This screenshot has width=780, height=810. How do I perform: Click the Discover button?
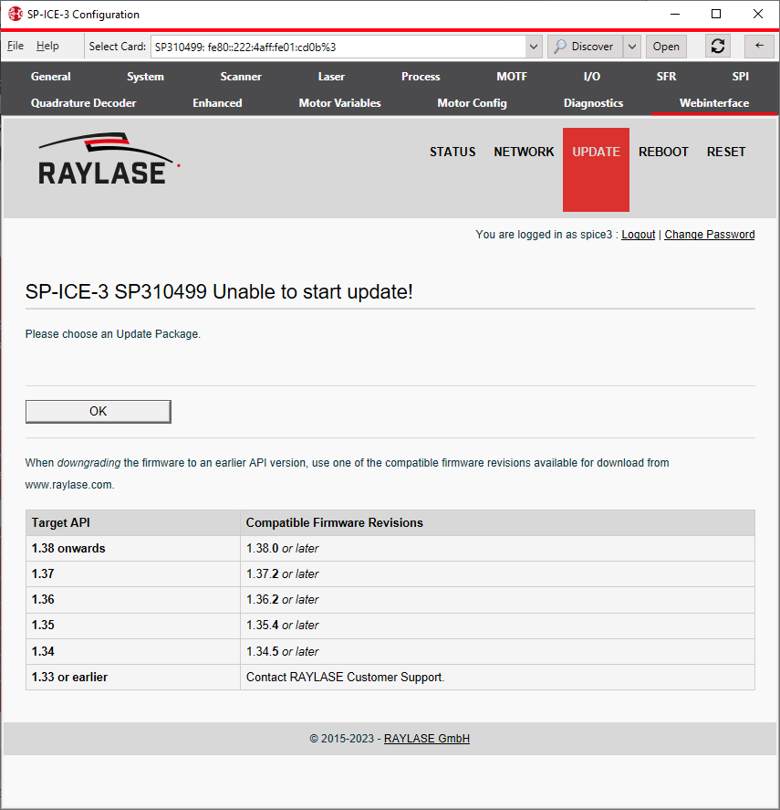coord(585,47)
